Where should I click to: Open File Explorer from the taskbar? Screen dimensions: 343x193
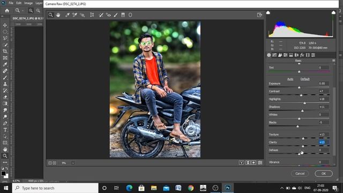[154, 188]
